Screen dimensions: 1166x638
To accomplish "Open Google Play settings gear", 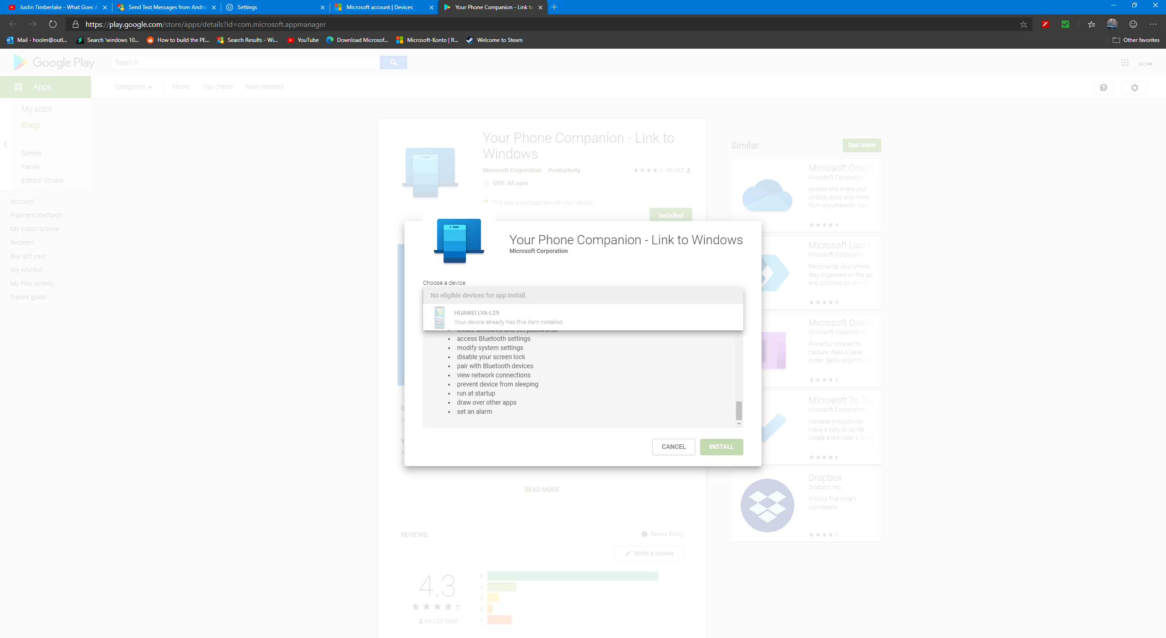I will click(x=1135, y=87).
